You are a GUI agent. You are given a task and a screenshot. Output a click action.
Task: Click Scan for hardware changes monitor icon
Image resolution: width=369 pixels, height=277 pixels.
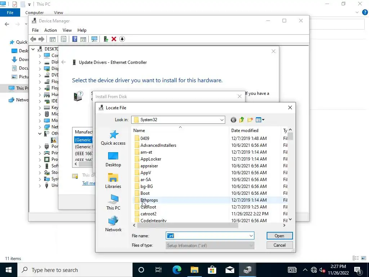click(94, 39)
